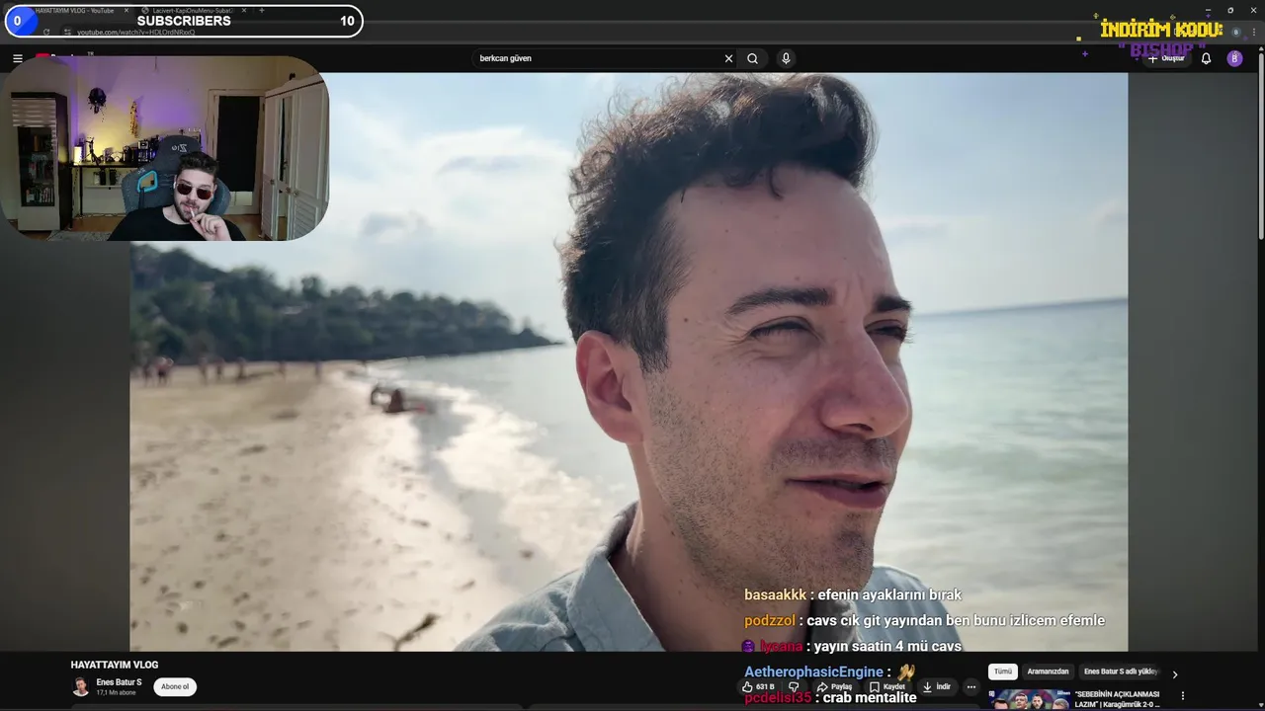Clear the search text with the X
1265x711 pixels.
coord(728,58)
